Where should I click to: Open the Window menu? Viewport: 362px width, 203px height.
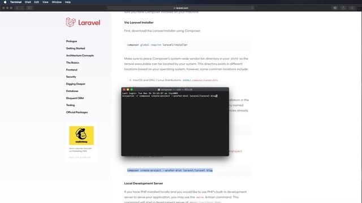[57, 2]
